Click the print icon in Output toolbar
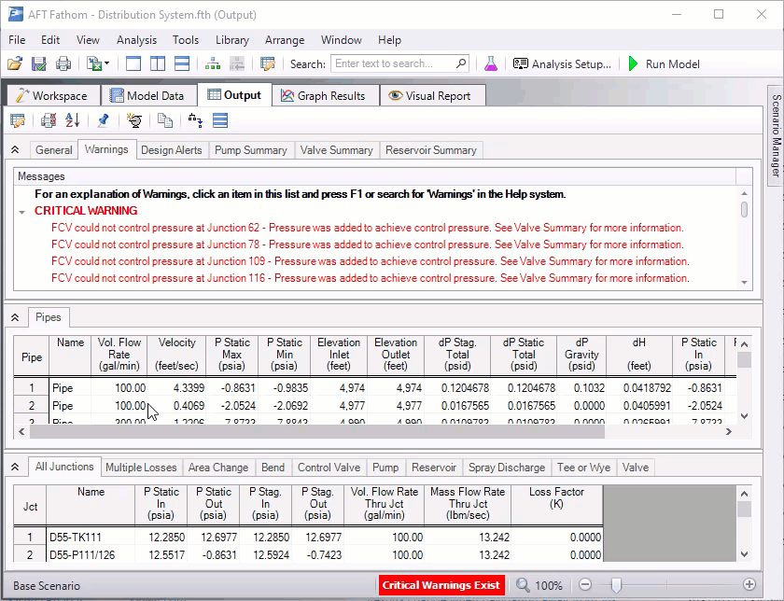 click(x=49, y=120)
